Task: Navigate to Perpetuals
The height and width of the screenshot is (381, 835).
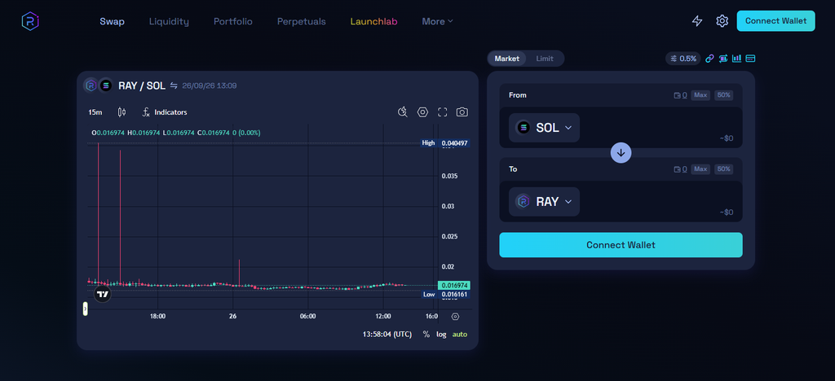Action: click(x=302, y=21)
